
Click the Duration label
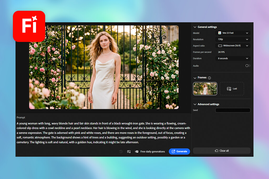[x=197, y=58]
